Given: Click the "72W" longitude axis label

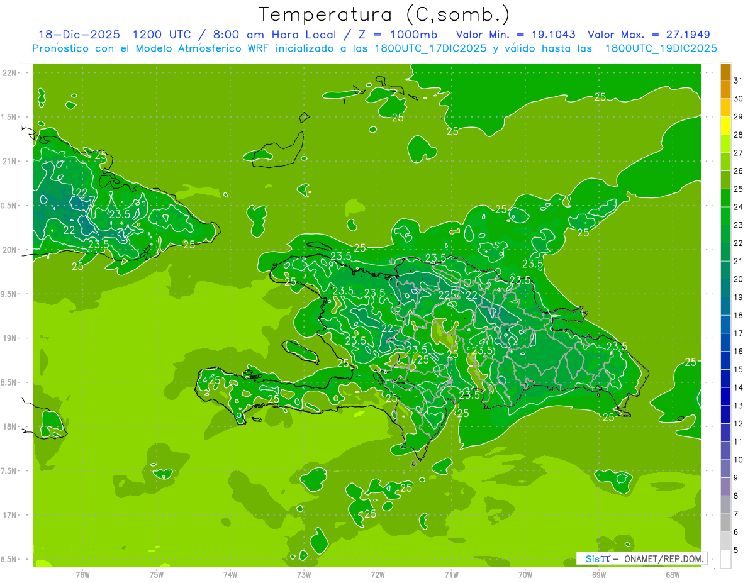Looking at the screenshot, I should tap(377, 574).
